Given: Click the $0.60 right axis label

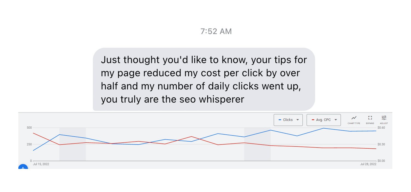Looking at the screenshot, I should pyautogui.click(x=381, y=128).
